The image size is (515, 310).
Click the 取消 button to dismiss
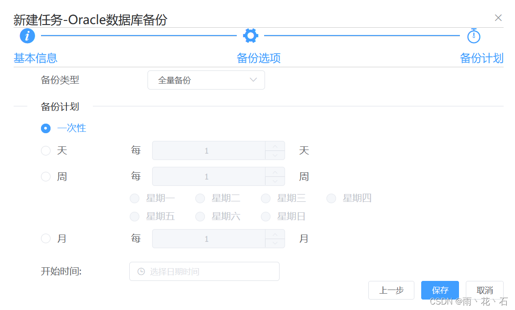pos(484,290)
